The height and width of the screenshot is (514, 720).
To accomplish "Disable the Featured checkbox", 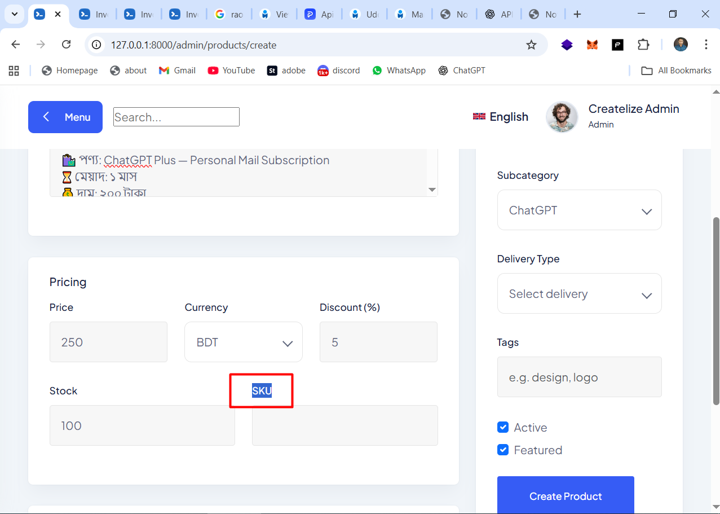I will 503,450.
